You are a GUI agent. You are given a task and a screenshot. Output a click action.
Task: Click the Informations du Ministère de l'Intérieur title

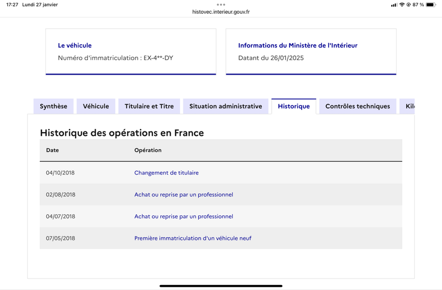[x=298, y=45]
